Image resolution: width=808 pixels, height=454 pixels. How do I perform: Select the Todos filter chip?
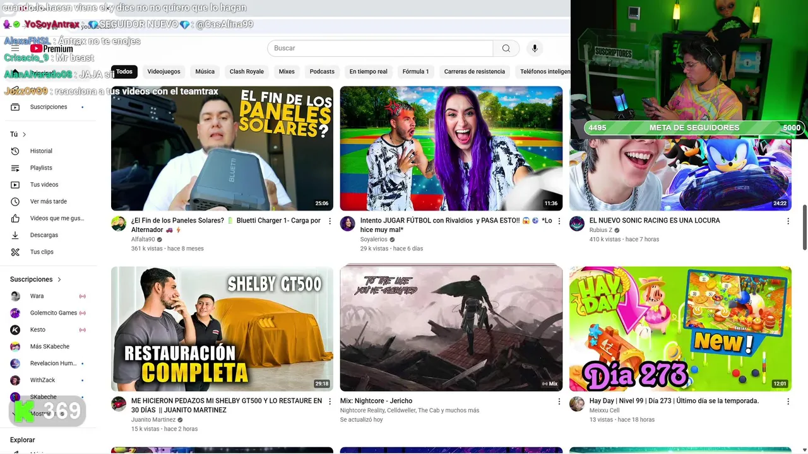point(124,72)
